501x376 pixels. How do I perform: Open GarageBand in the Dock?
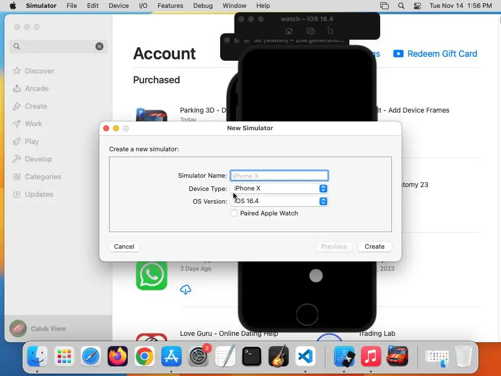coord(278,356)
